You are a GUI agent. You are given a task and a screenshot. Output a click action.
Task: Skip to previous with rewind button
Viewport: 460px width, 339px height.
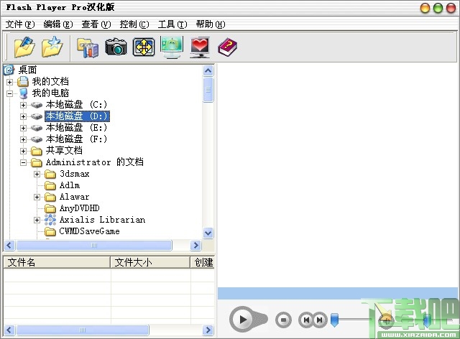[x=306, y=320]
